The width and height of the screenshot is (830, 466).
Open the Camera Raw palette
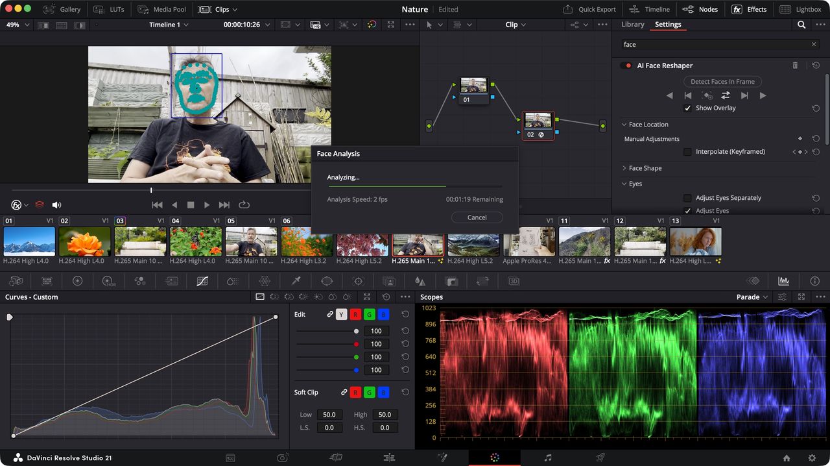[x=16, y=281]
